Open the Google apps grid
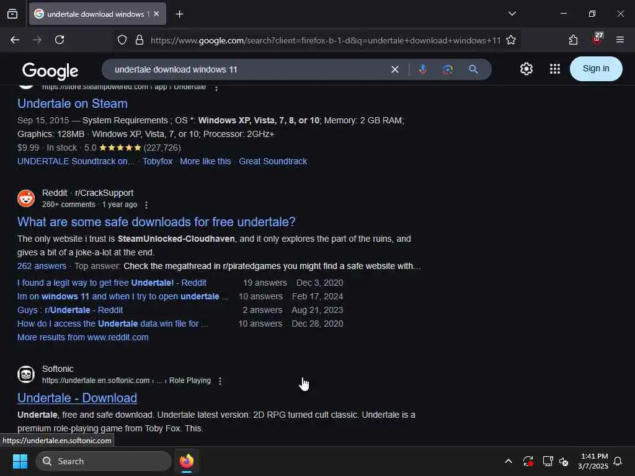Viewport: 635px width, 476px height. point(555,69)
